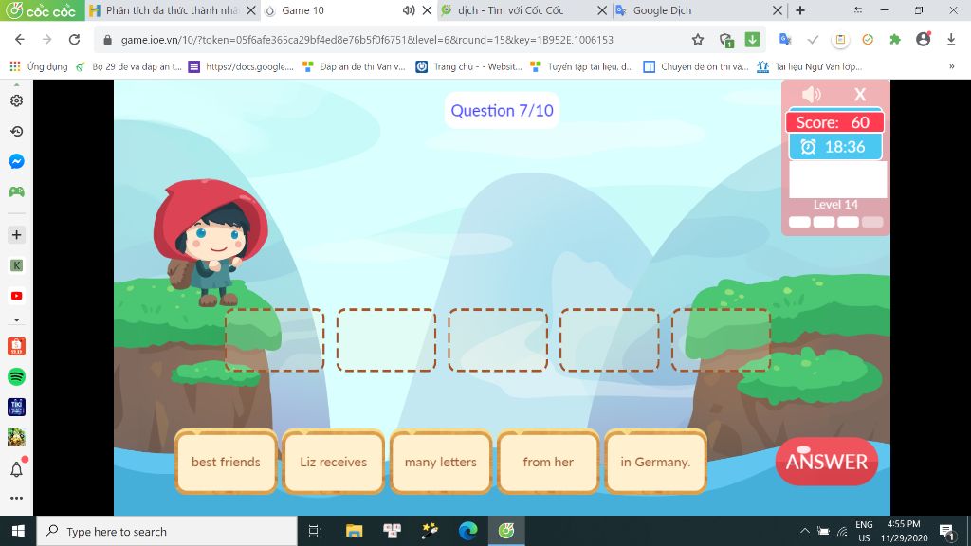Open the Cốc Cốc main menu button

click(x=42, y=10)
